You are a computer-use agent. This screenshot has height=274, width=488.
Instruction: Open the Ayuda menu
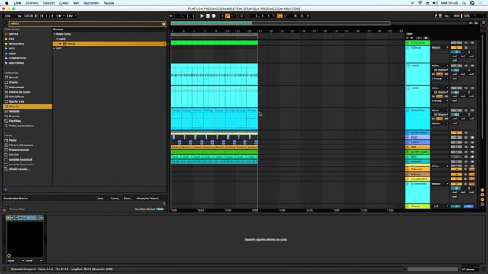108,3
